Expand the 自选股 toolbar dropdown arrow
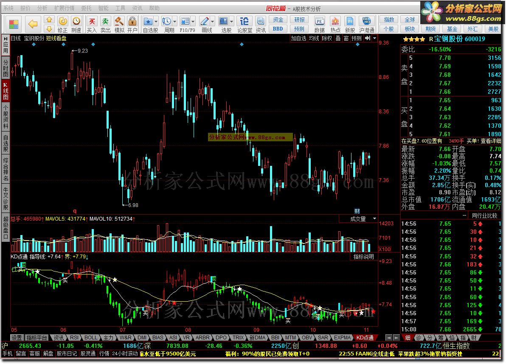506x364 pixels. pos(156,22)
